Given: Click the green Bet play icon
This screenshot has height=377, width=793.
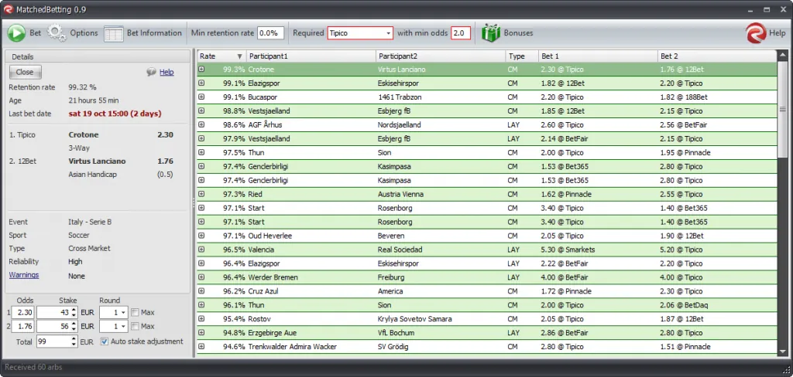Looking at the screenshot, I should 17,32.
